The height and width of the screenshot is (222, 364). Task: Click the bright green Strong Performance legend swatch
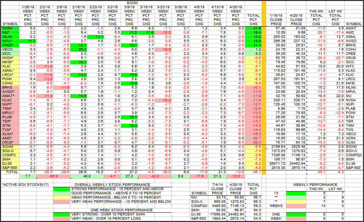62,189
